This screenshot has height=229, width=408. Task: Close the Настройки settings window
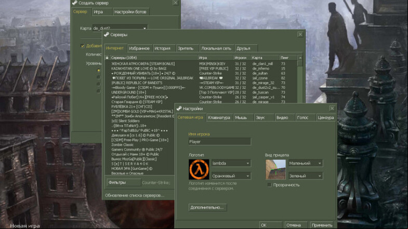pyautogui.click(x=332, y=109)
